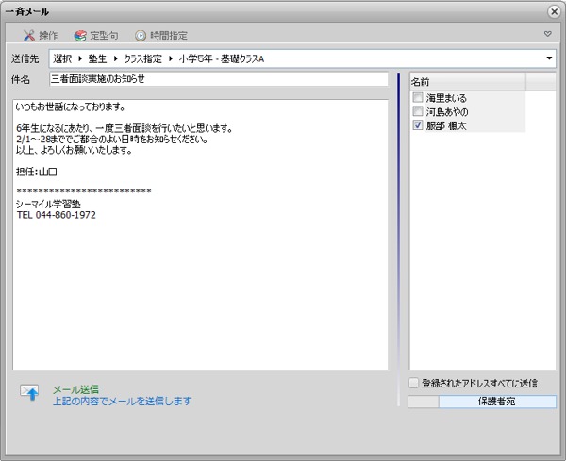Select クラス指定 in the recipient path
566x461 pixels.
(144, 58)
